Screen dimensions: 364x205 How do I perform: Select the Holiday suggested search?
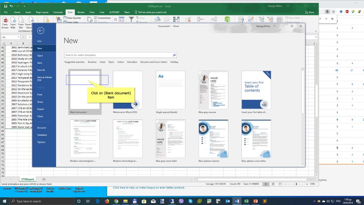pyautogui.click(x=174, y=62)
